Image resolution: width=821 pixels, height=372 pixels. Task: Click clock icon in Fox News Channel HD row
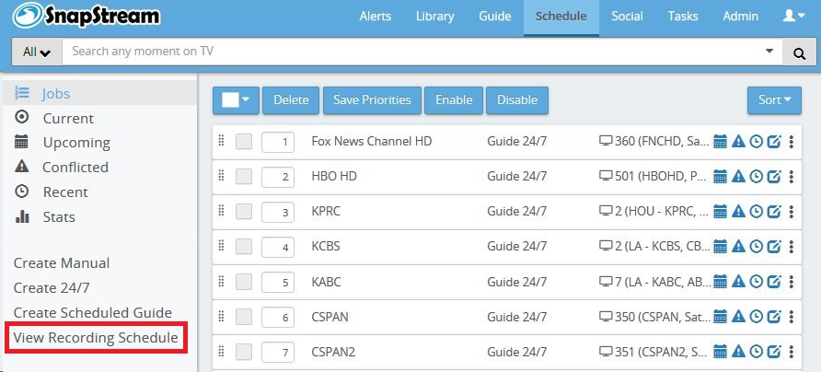pyautogui.click(x=756, y=142)
